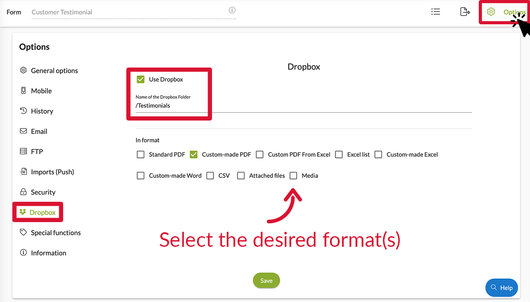Screen dimensions: 530x302
Task: Select the Excel list format checkbox
Action: click(x=339, y=155)
